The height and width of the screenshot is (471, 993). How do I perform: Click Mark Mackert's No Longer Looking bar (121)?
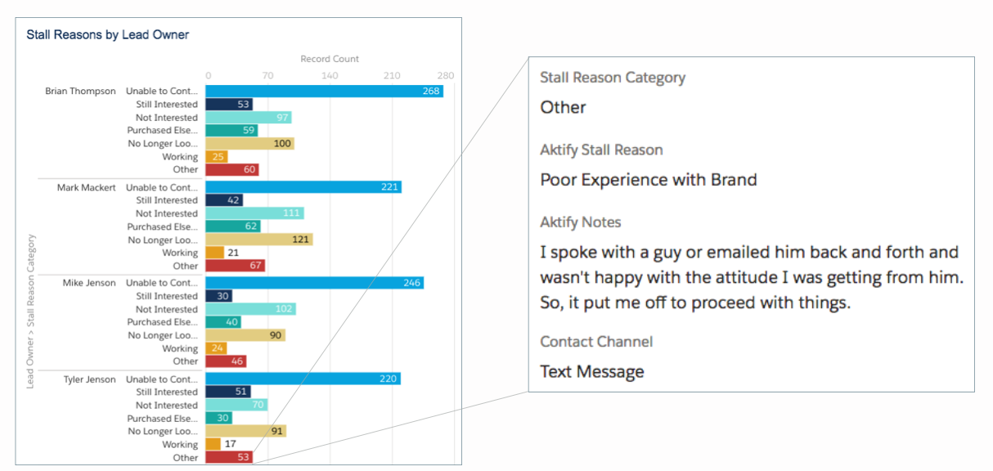tap(259, 240)
